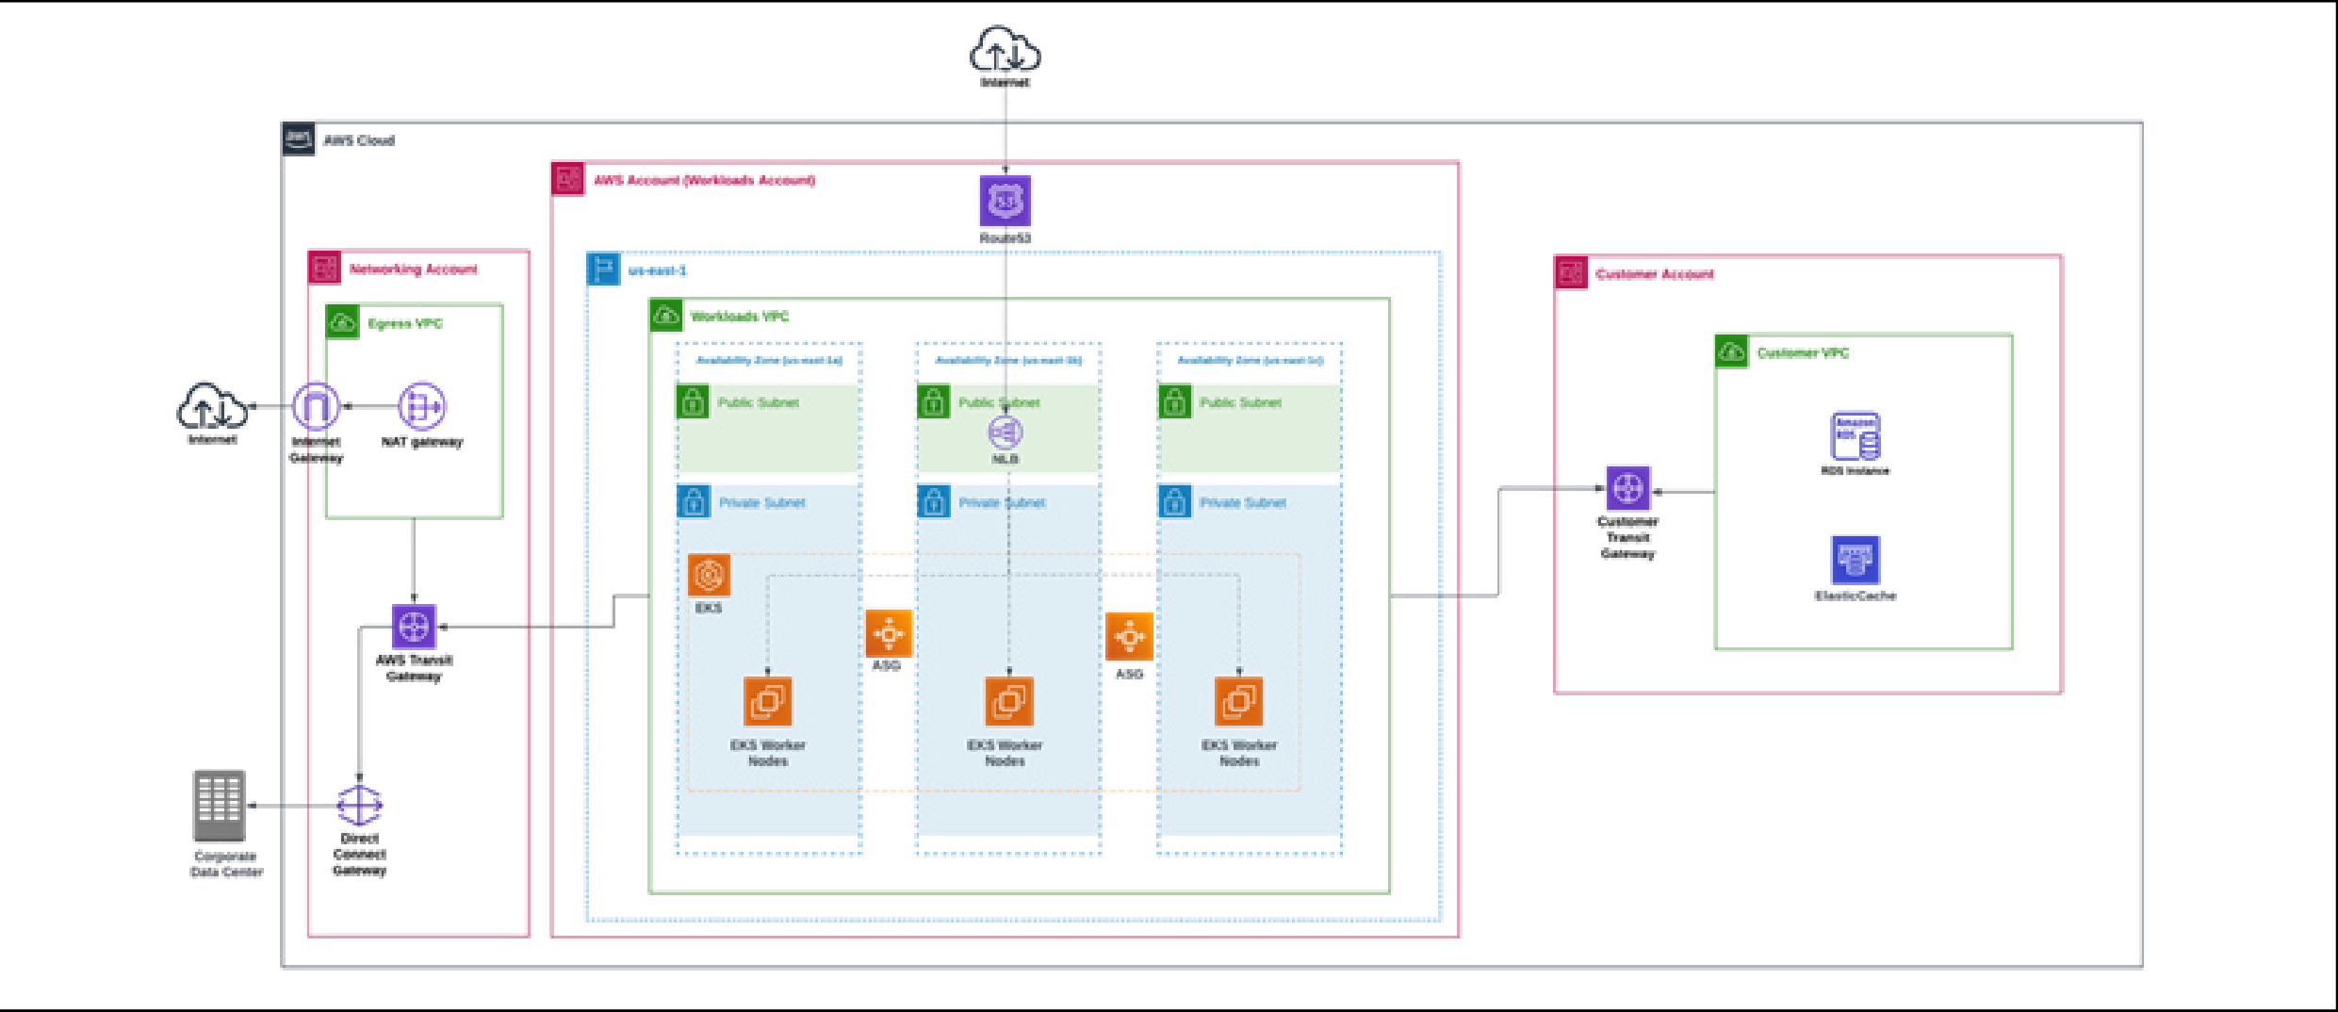
Task: Click the EKS cluster icon
Action: click(709, 575)
